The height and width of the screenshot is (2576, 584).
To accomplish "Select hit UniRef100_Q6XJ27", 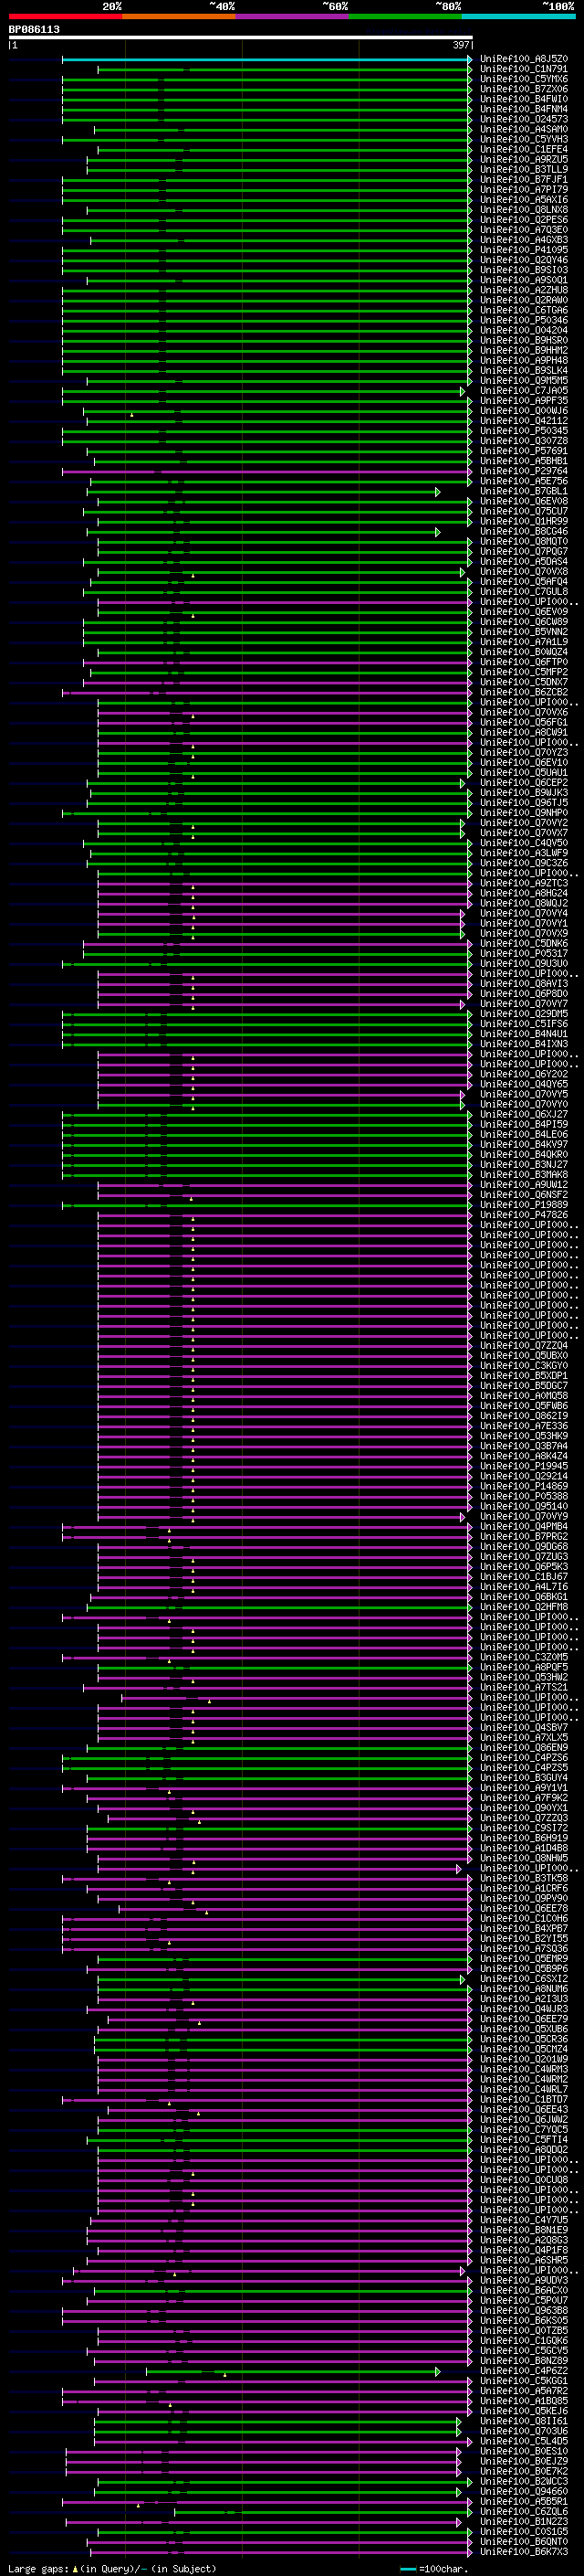I will pos(524,1114).
